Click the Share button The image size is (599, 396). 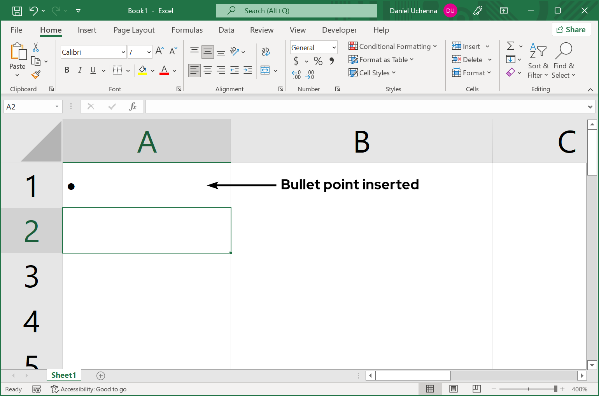tap(571, 29)
